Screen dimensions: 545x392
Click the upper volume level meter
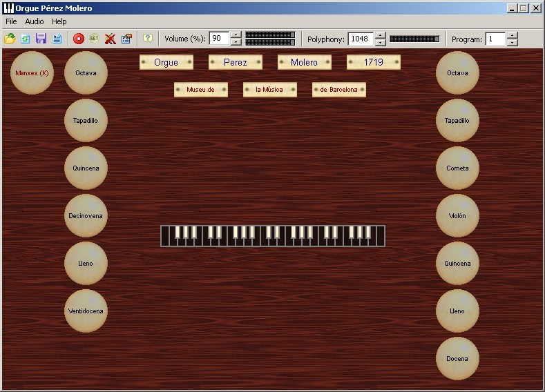(270, 35)
